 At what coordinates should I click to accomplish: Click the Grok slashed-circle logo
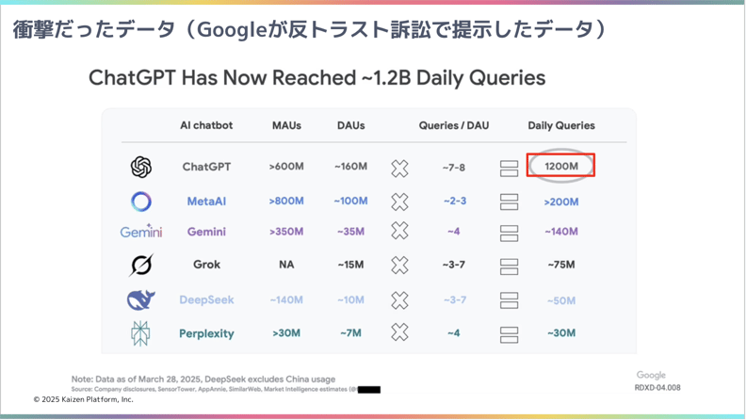pyautogui.click(x=141, y=265)
